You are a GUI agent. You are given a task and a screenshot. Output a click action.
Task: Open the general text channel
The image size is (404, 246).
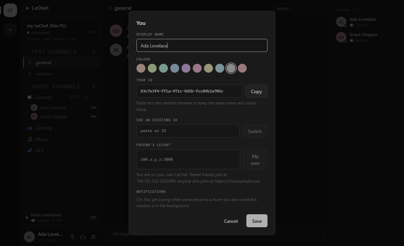pos(61,62)
